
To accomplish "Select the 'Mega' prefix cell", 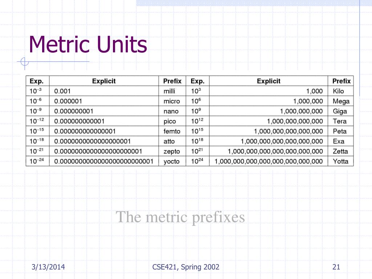I will point(341,101).
